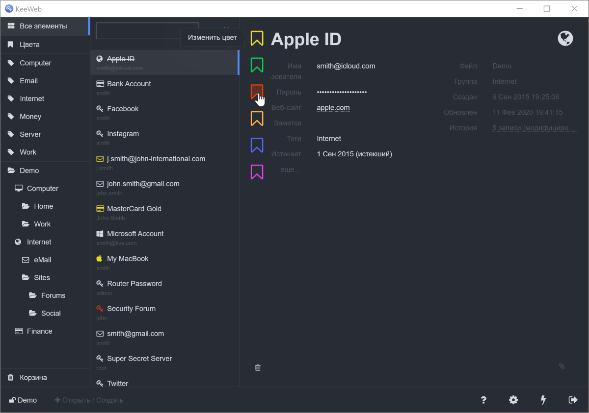This screenshot has width=589, height=413.
Task: Select My MacBook entry
Action: click(x=164, y=262)
